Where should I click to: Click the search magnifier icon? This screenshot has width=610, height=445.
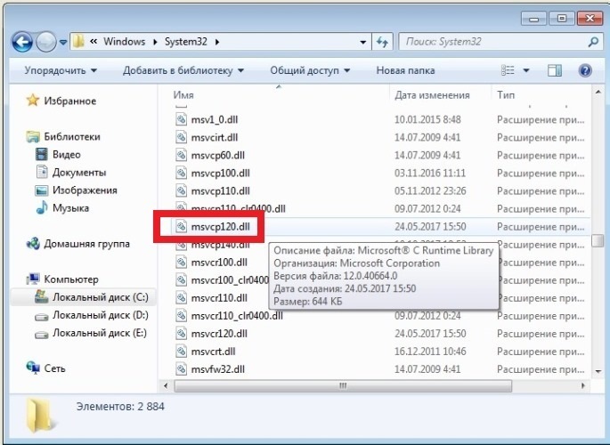pos(592,42)
